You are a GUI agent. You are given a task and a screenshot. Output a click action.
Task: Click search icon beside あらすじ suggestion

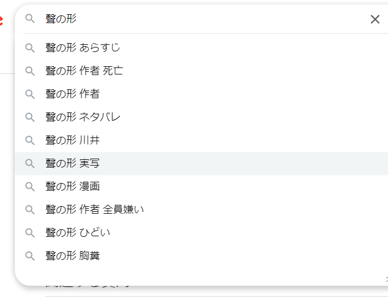[30, 48]
